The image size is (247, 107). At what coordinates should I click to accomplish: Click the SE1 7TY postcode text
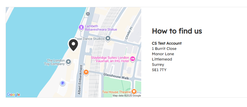coord(159,70)
